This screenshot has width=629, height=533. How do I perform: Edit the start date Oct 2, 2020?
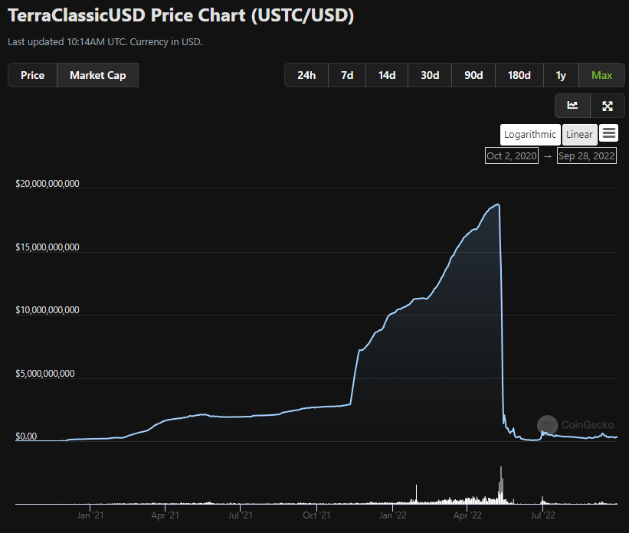512,156
